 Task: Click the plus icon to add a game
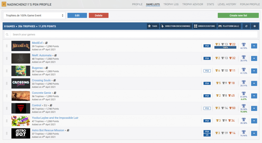(x=255, y=26)
